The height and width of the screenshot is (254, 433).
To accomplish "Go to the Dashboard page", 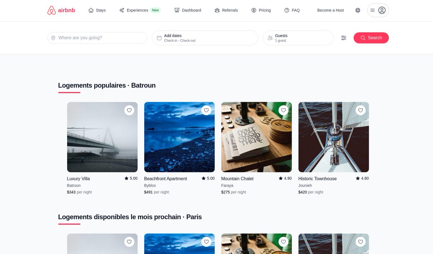I will click(188, 10).
